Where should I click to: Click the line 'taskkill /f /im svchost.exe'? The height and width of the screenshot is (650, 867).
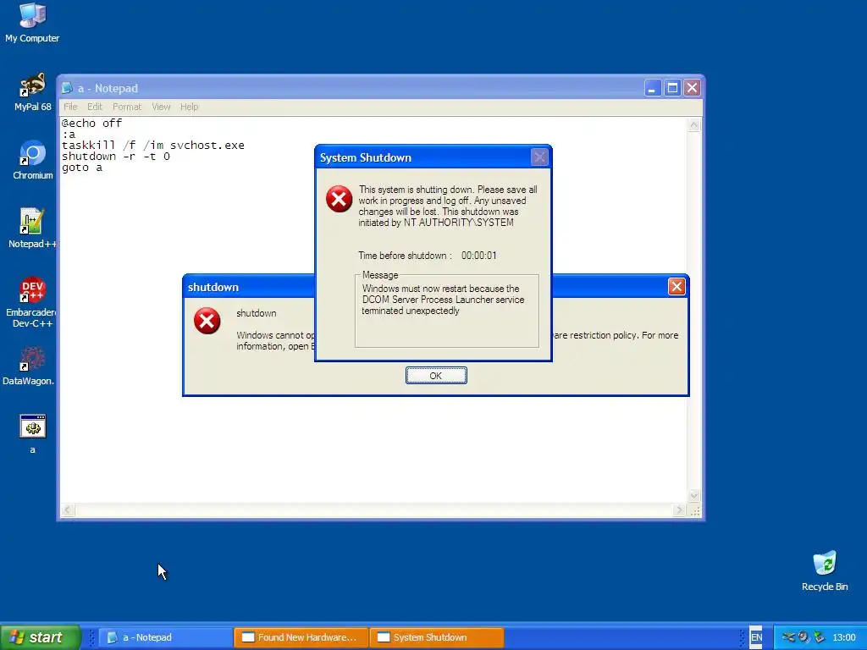pos(153,146)
